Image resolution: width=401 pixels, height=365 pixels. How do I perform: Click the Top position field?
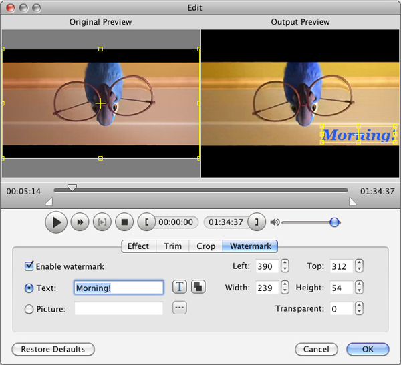pos(341,266)
